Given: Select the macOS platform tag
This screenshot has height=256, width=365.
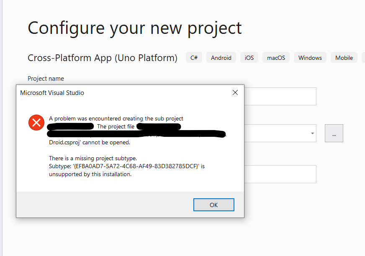Looking at the screenshot, I should click(x=276, y=57).
